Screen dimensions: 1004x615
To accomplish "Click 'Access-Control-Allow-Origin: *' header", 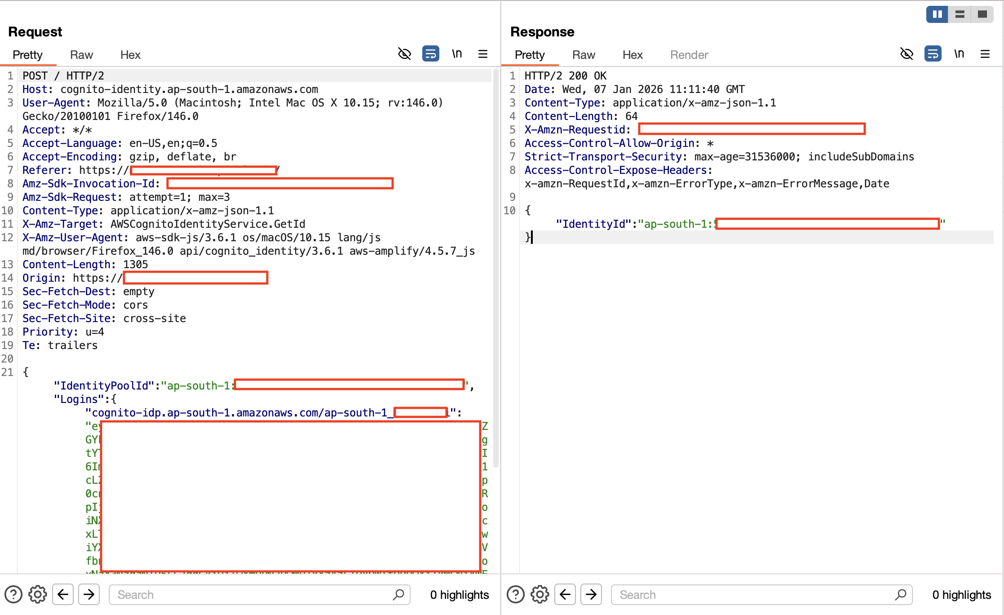I will click(x=619, y=143).
